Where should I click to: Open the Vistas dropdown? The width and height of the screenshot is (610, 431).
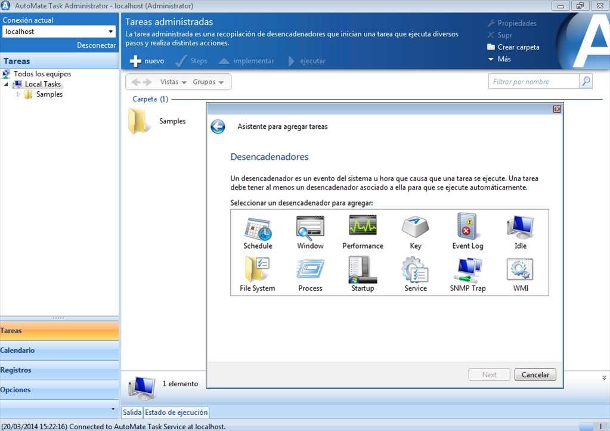[173, 82]
